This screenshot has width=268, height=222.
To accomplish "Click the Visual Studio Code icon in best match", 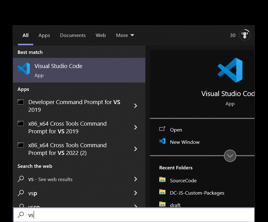I will [x=24, y=69].
